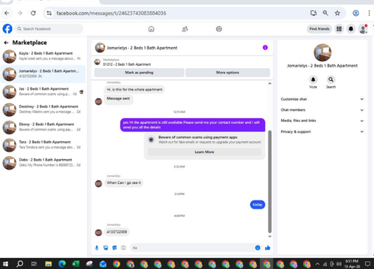Click browser back arrow
Viewport: 374px width, 269px height.
7,13
